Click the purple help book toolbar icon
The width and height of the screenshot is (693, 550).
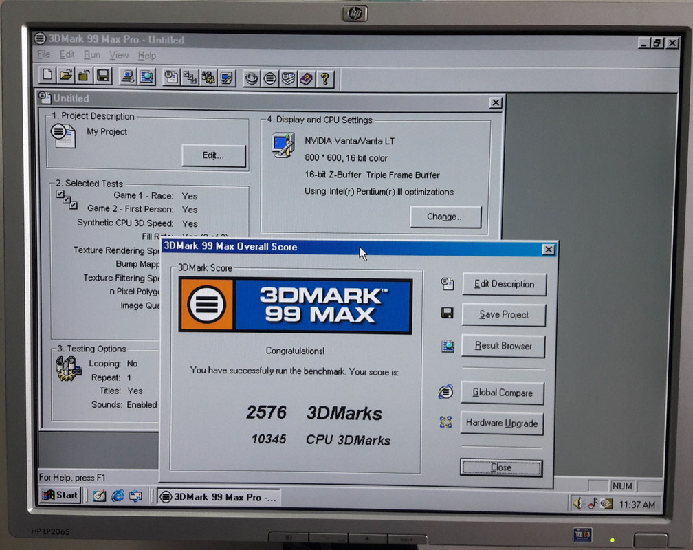tap(307, 79)
